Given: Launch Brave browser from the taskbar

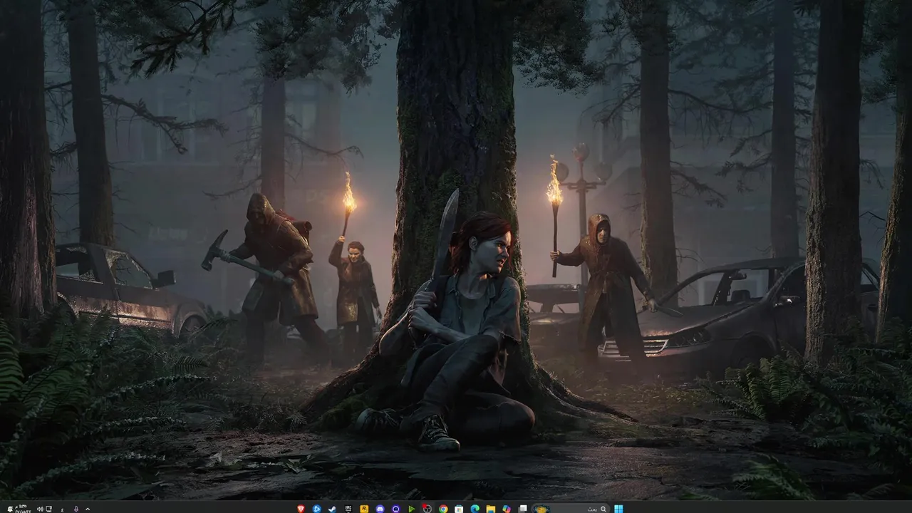Looking at the screenshot, I should tap(301, 509).
